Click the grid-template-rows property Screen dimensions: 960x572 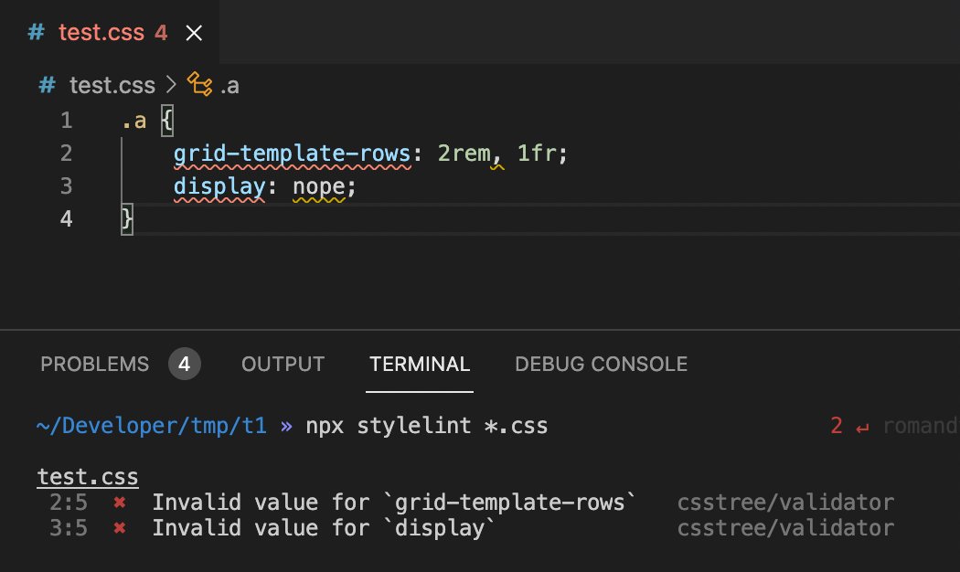pos(292,153)
